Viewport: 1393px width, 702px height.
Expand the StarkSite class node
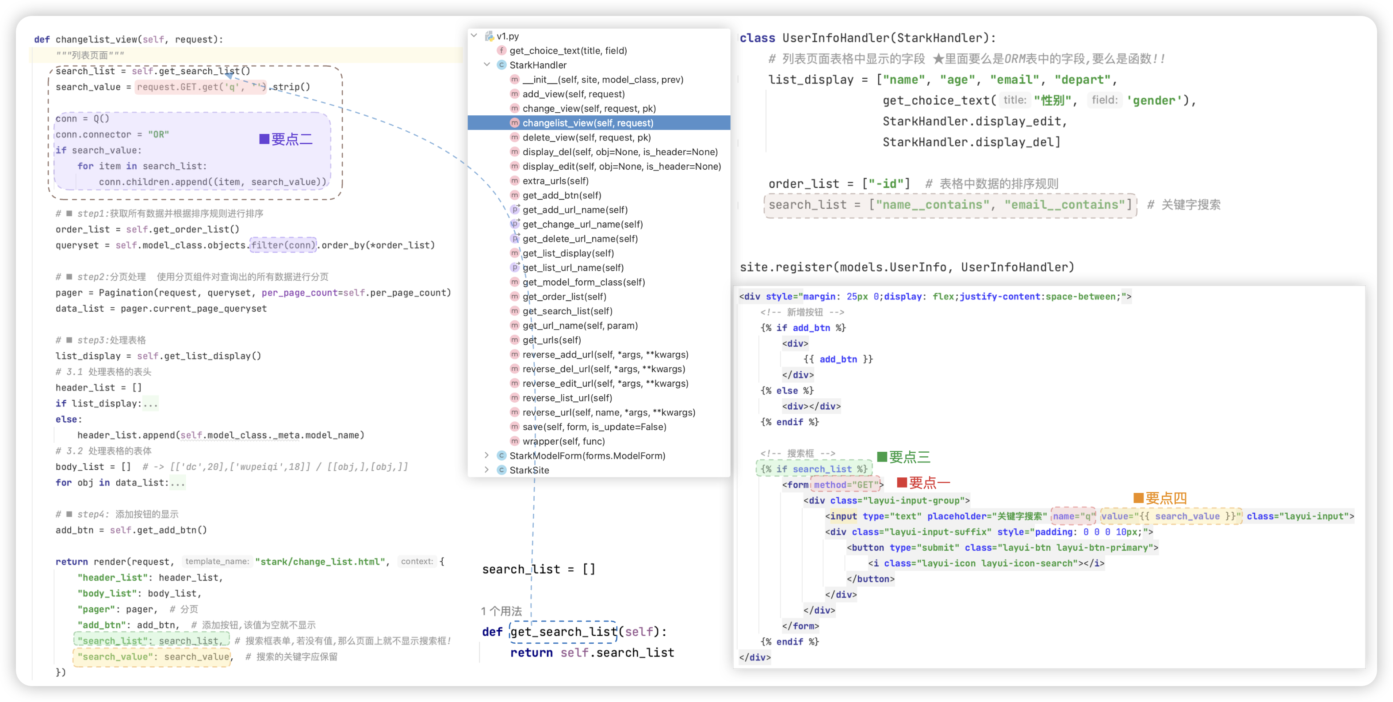pos(487,470)
